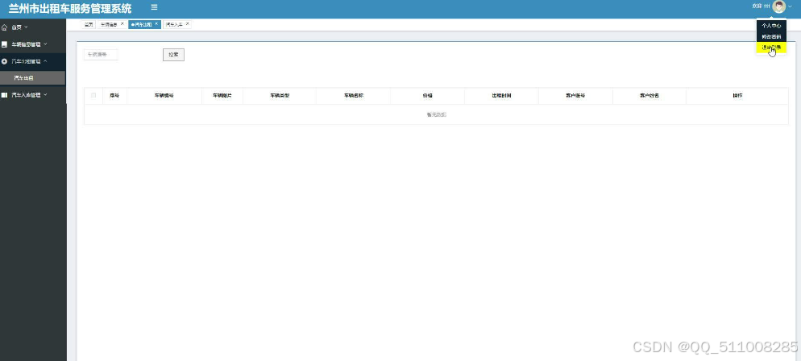Click the home icon beside 首页
The height and width of the screenshot is (361, 801).
pyautogui.click(x=5, y=27)
